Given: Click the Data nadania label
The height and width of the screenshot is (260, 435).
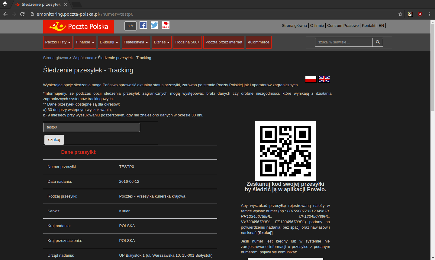Looking at the screenshot, I should click(x=60, y=182).
